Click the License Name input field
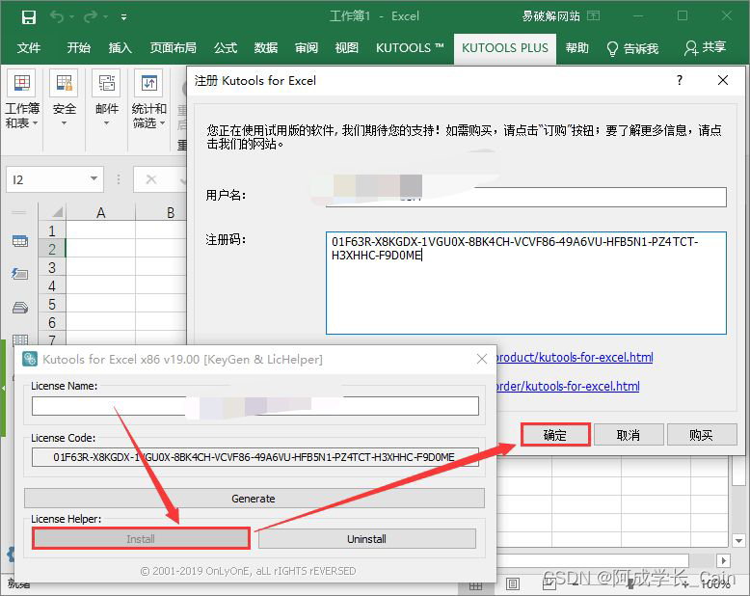 coord(254,406)
